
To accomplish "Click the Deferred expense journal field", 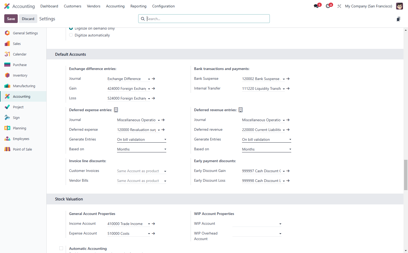I will 136,120.
